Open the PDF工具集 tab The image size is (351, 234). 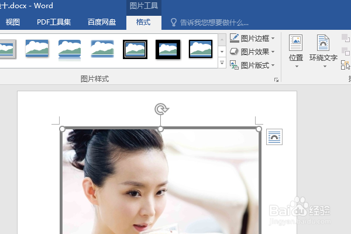tap(54, 22)
